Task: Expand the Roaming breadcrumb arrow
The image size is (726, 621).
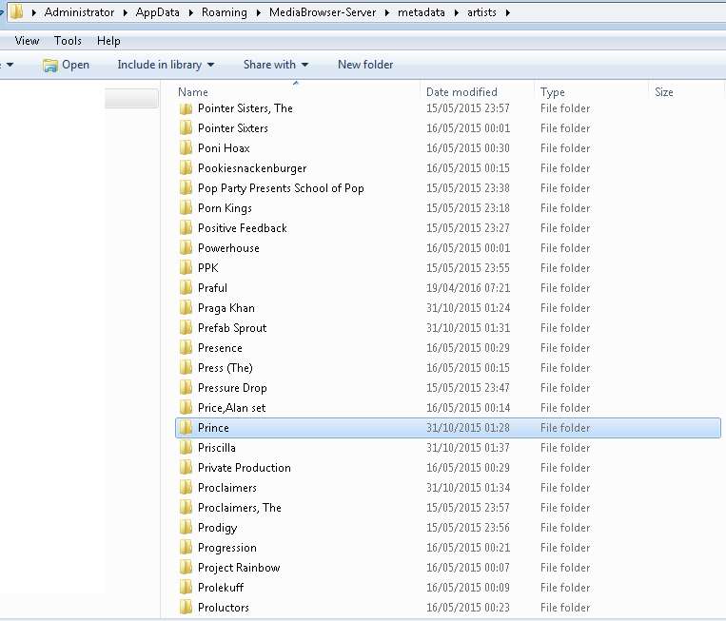Action: click(x=258, y=13)
